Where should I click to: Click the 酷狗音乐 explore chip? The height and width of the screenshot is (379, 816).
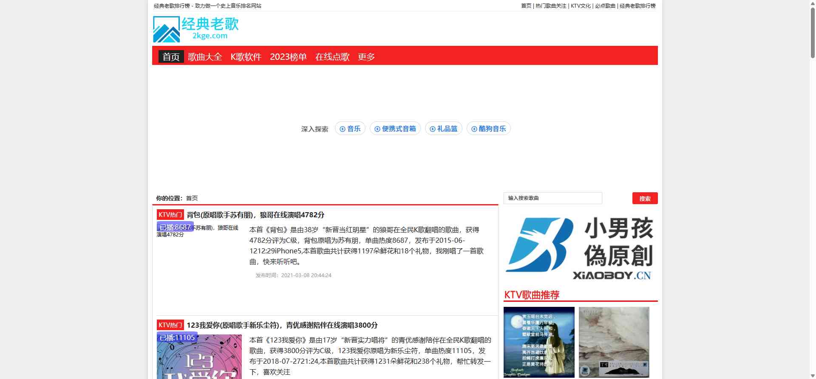pos(488,129)
